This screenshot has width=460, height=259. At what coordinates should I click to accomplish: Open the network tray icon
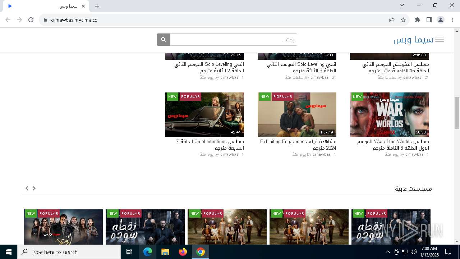pyautogui.click(x=405, y=252)
